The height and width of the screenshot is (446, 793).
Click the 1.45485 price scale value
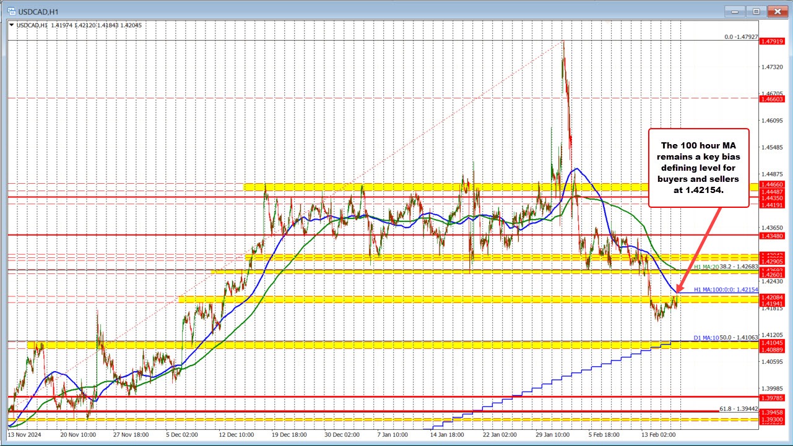(772, 147)
